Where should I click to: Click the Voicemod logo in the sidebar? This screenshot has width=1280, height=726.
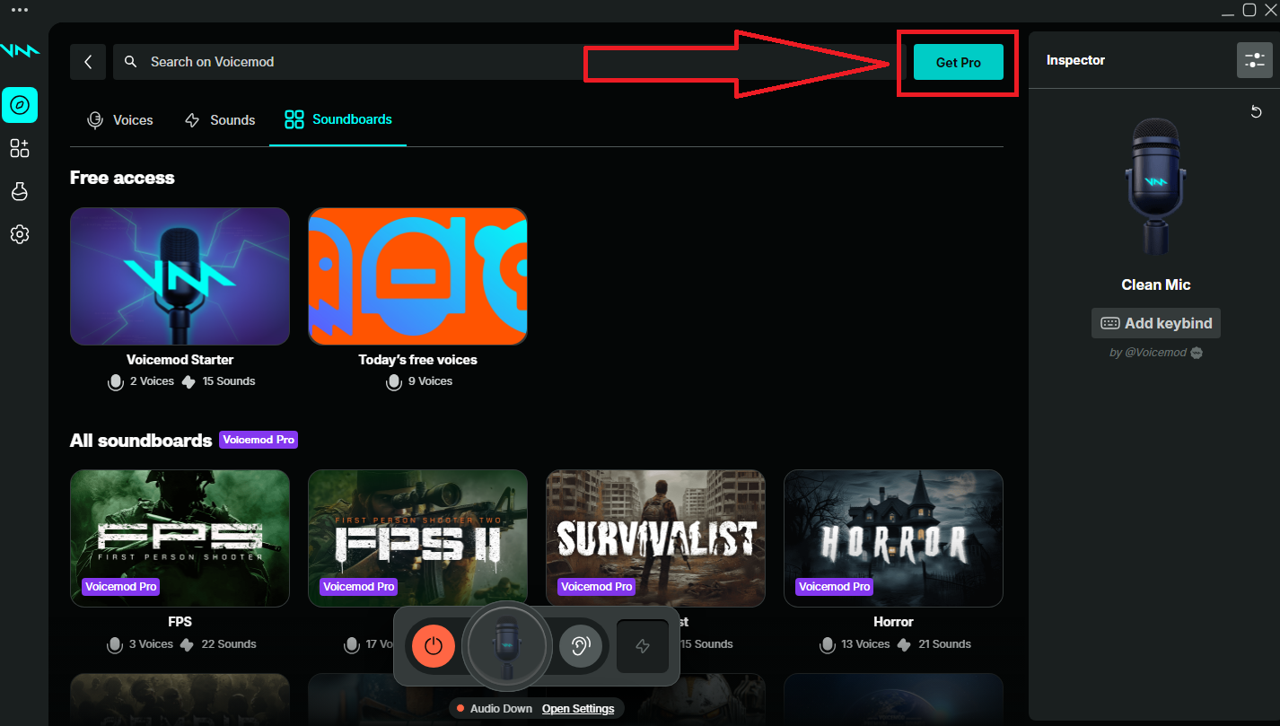tap(20, 51)
